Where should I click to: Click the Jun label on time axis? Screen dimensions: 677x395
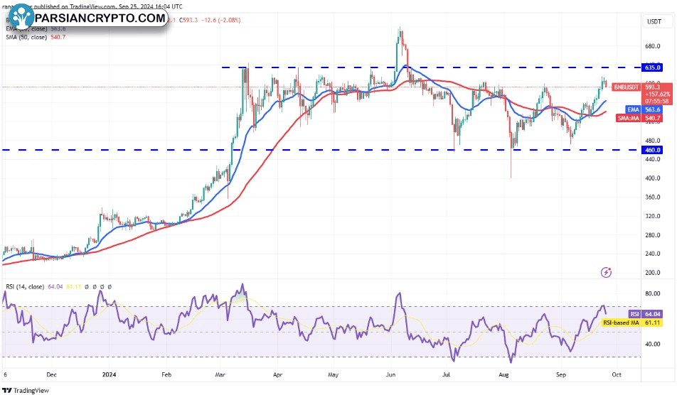pos(392,372)
